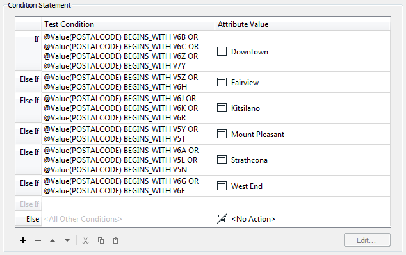Select the If row header
406x255 pixels.
(28, 51)
